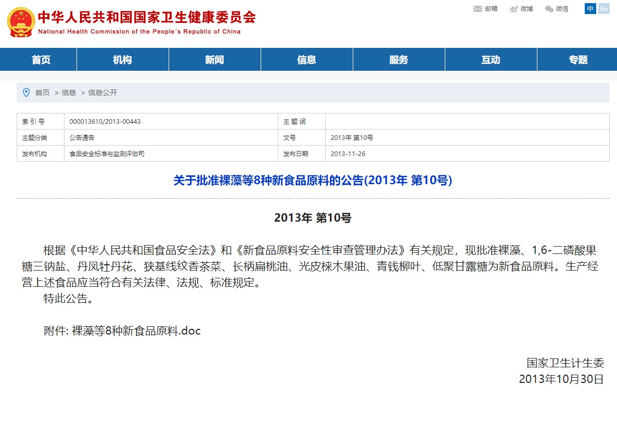Click the 索引号 label cell

[x=41, y=122]
